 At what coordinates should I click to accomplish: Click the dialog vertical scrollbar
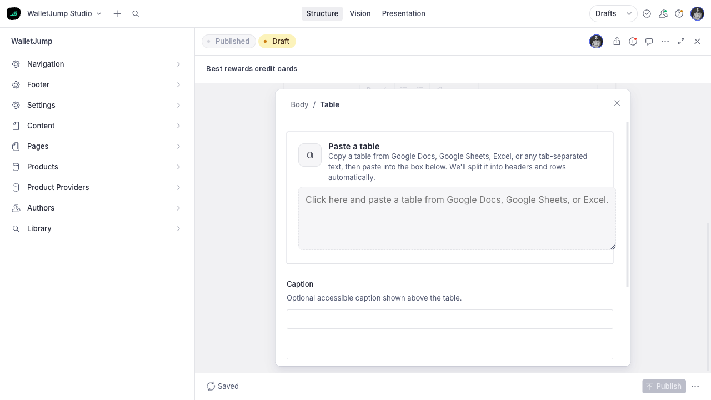[x=628, y=204]
